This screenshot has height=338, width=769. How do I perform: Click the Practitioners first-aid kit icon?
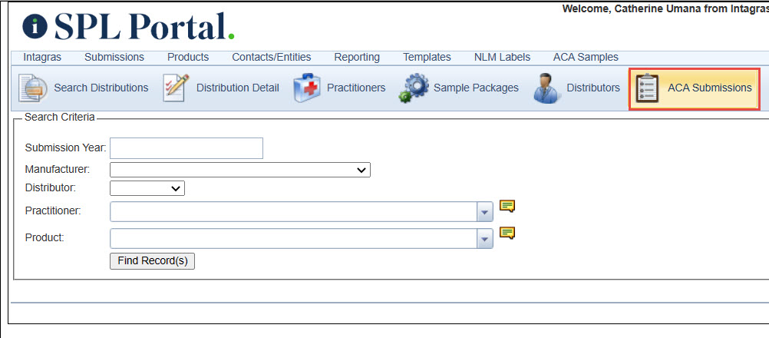pyautogui.click(x=307, y=88)
